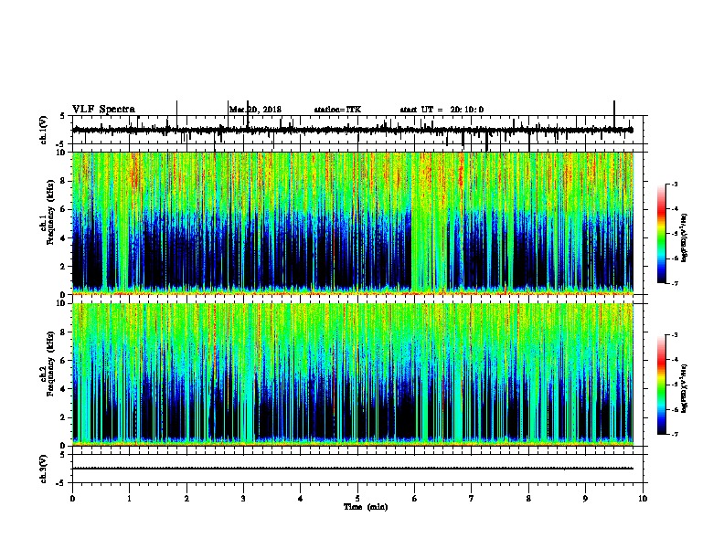Click time axis tick label "0"
The width and height of the screenshot is (724, 559).
[x=72, y=499]
